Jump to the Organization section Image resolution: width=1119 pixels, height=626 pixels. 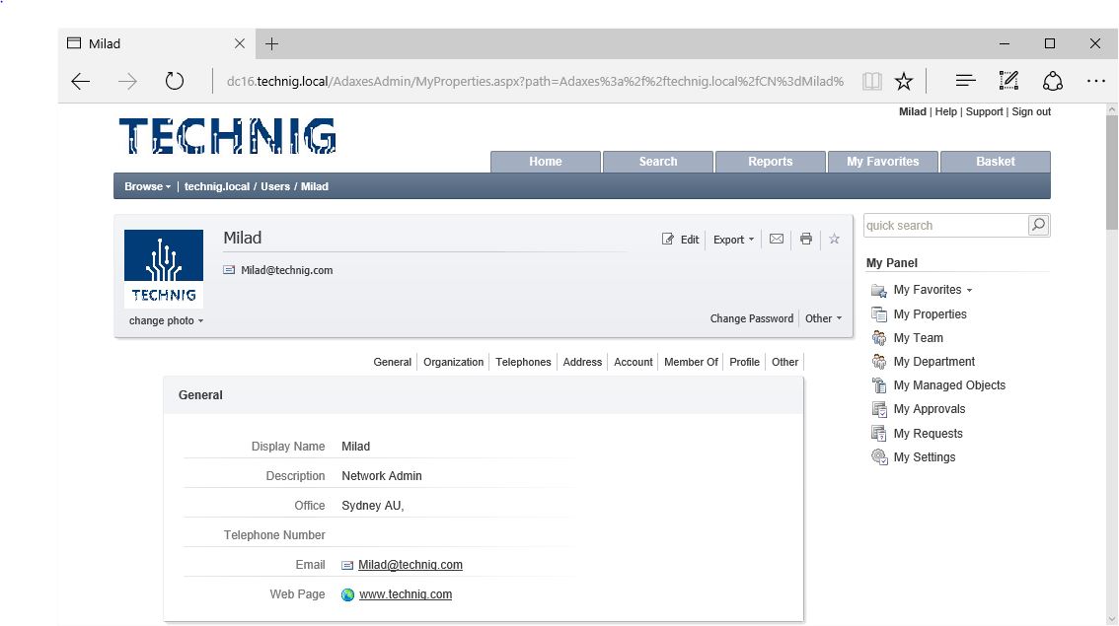[453, 362]
